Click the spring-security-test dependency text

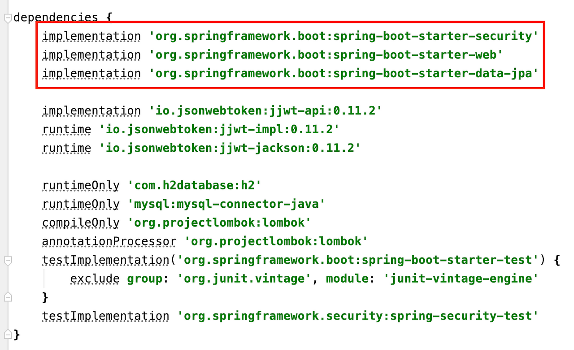click(359, 315)
